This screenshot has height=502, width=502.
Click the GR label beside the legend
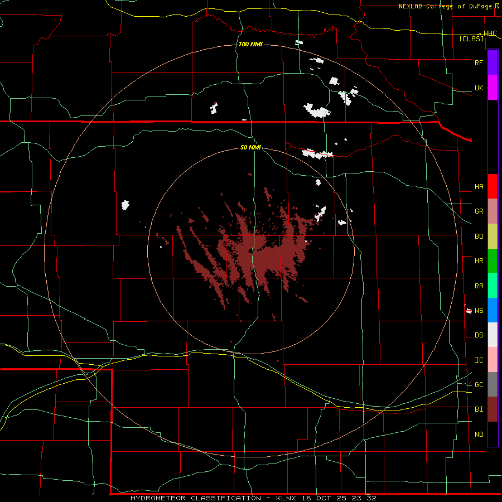point(479,211)
